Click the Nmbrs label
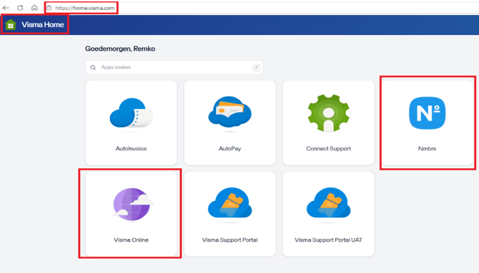 click(427, 149)
